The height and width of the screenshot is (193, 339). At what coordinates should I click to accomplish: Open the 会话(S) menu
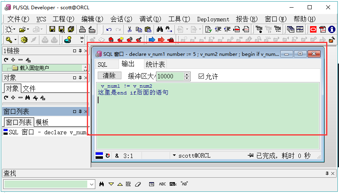click(x=121, y=19)
